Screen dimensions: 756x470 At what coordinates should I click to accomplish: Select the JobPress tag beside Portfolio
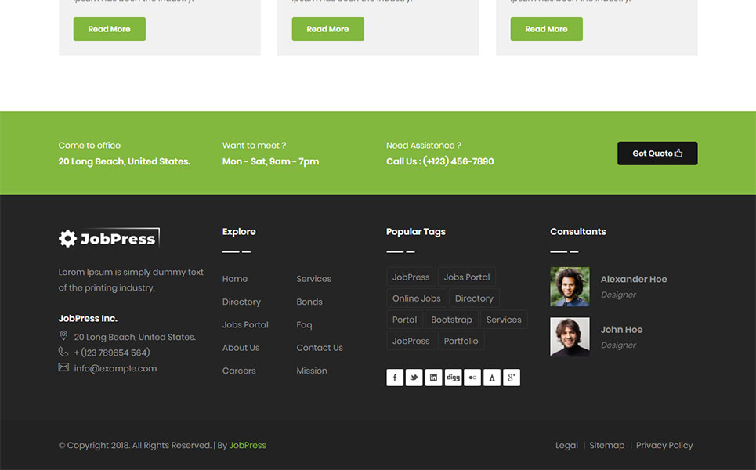[x=411, y=341]
